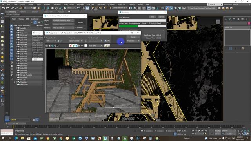Screen dimensions: 251x141
Task: Click the ViewCube in the viewport corner
Action: click(218, 22)
